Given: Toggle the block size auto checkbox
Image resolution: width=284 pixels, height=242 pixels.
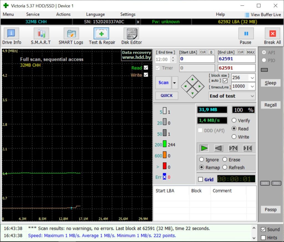Looking at the screenshot, I should 225,81.
